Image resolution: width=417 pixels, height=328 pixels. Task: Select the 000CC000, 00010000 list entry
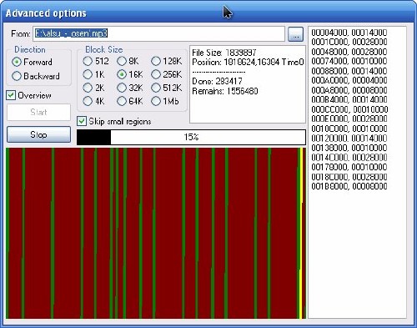click(x=349, y=109)
